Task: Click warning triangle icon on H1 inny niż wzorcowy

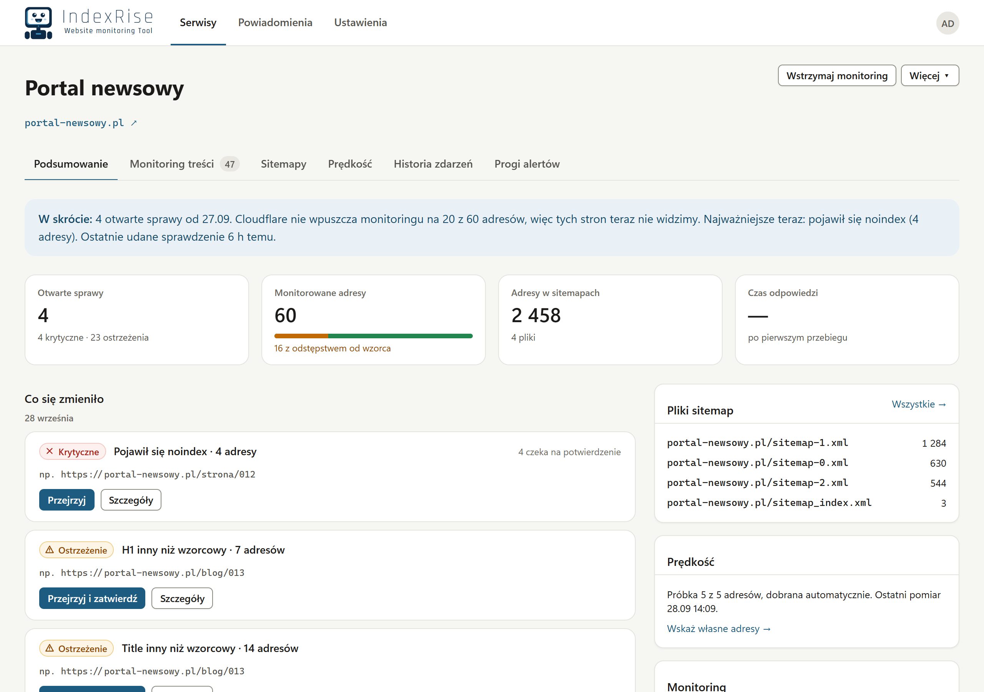Action: click(50, 550)
